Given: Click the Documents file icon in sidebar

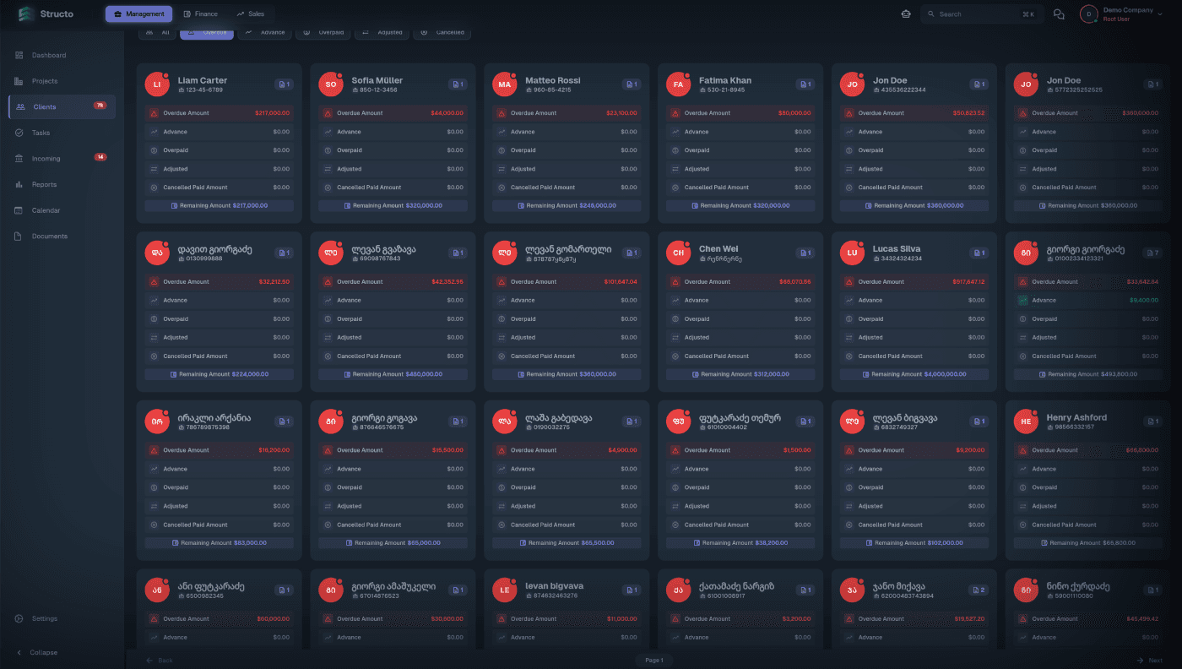Looking at the screenshot, I should click(x=19, y=236).
